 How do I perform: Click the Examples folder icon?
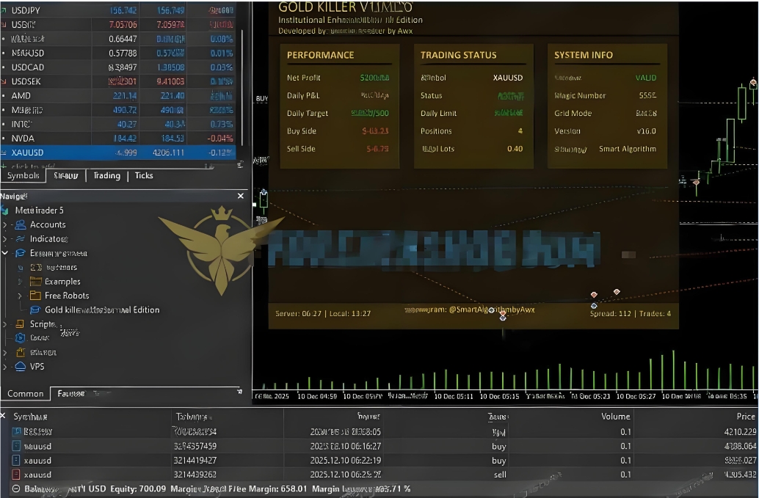click(34, 282)
